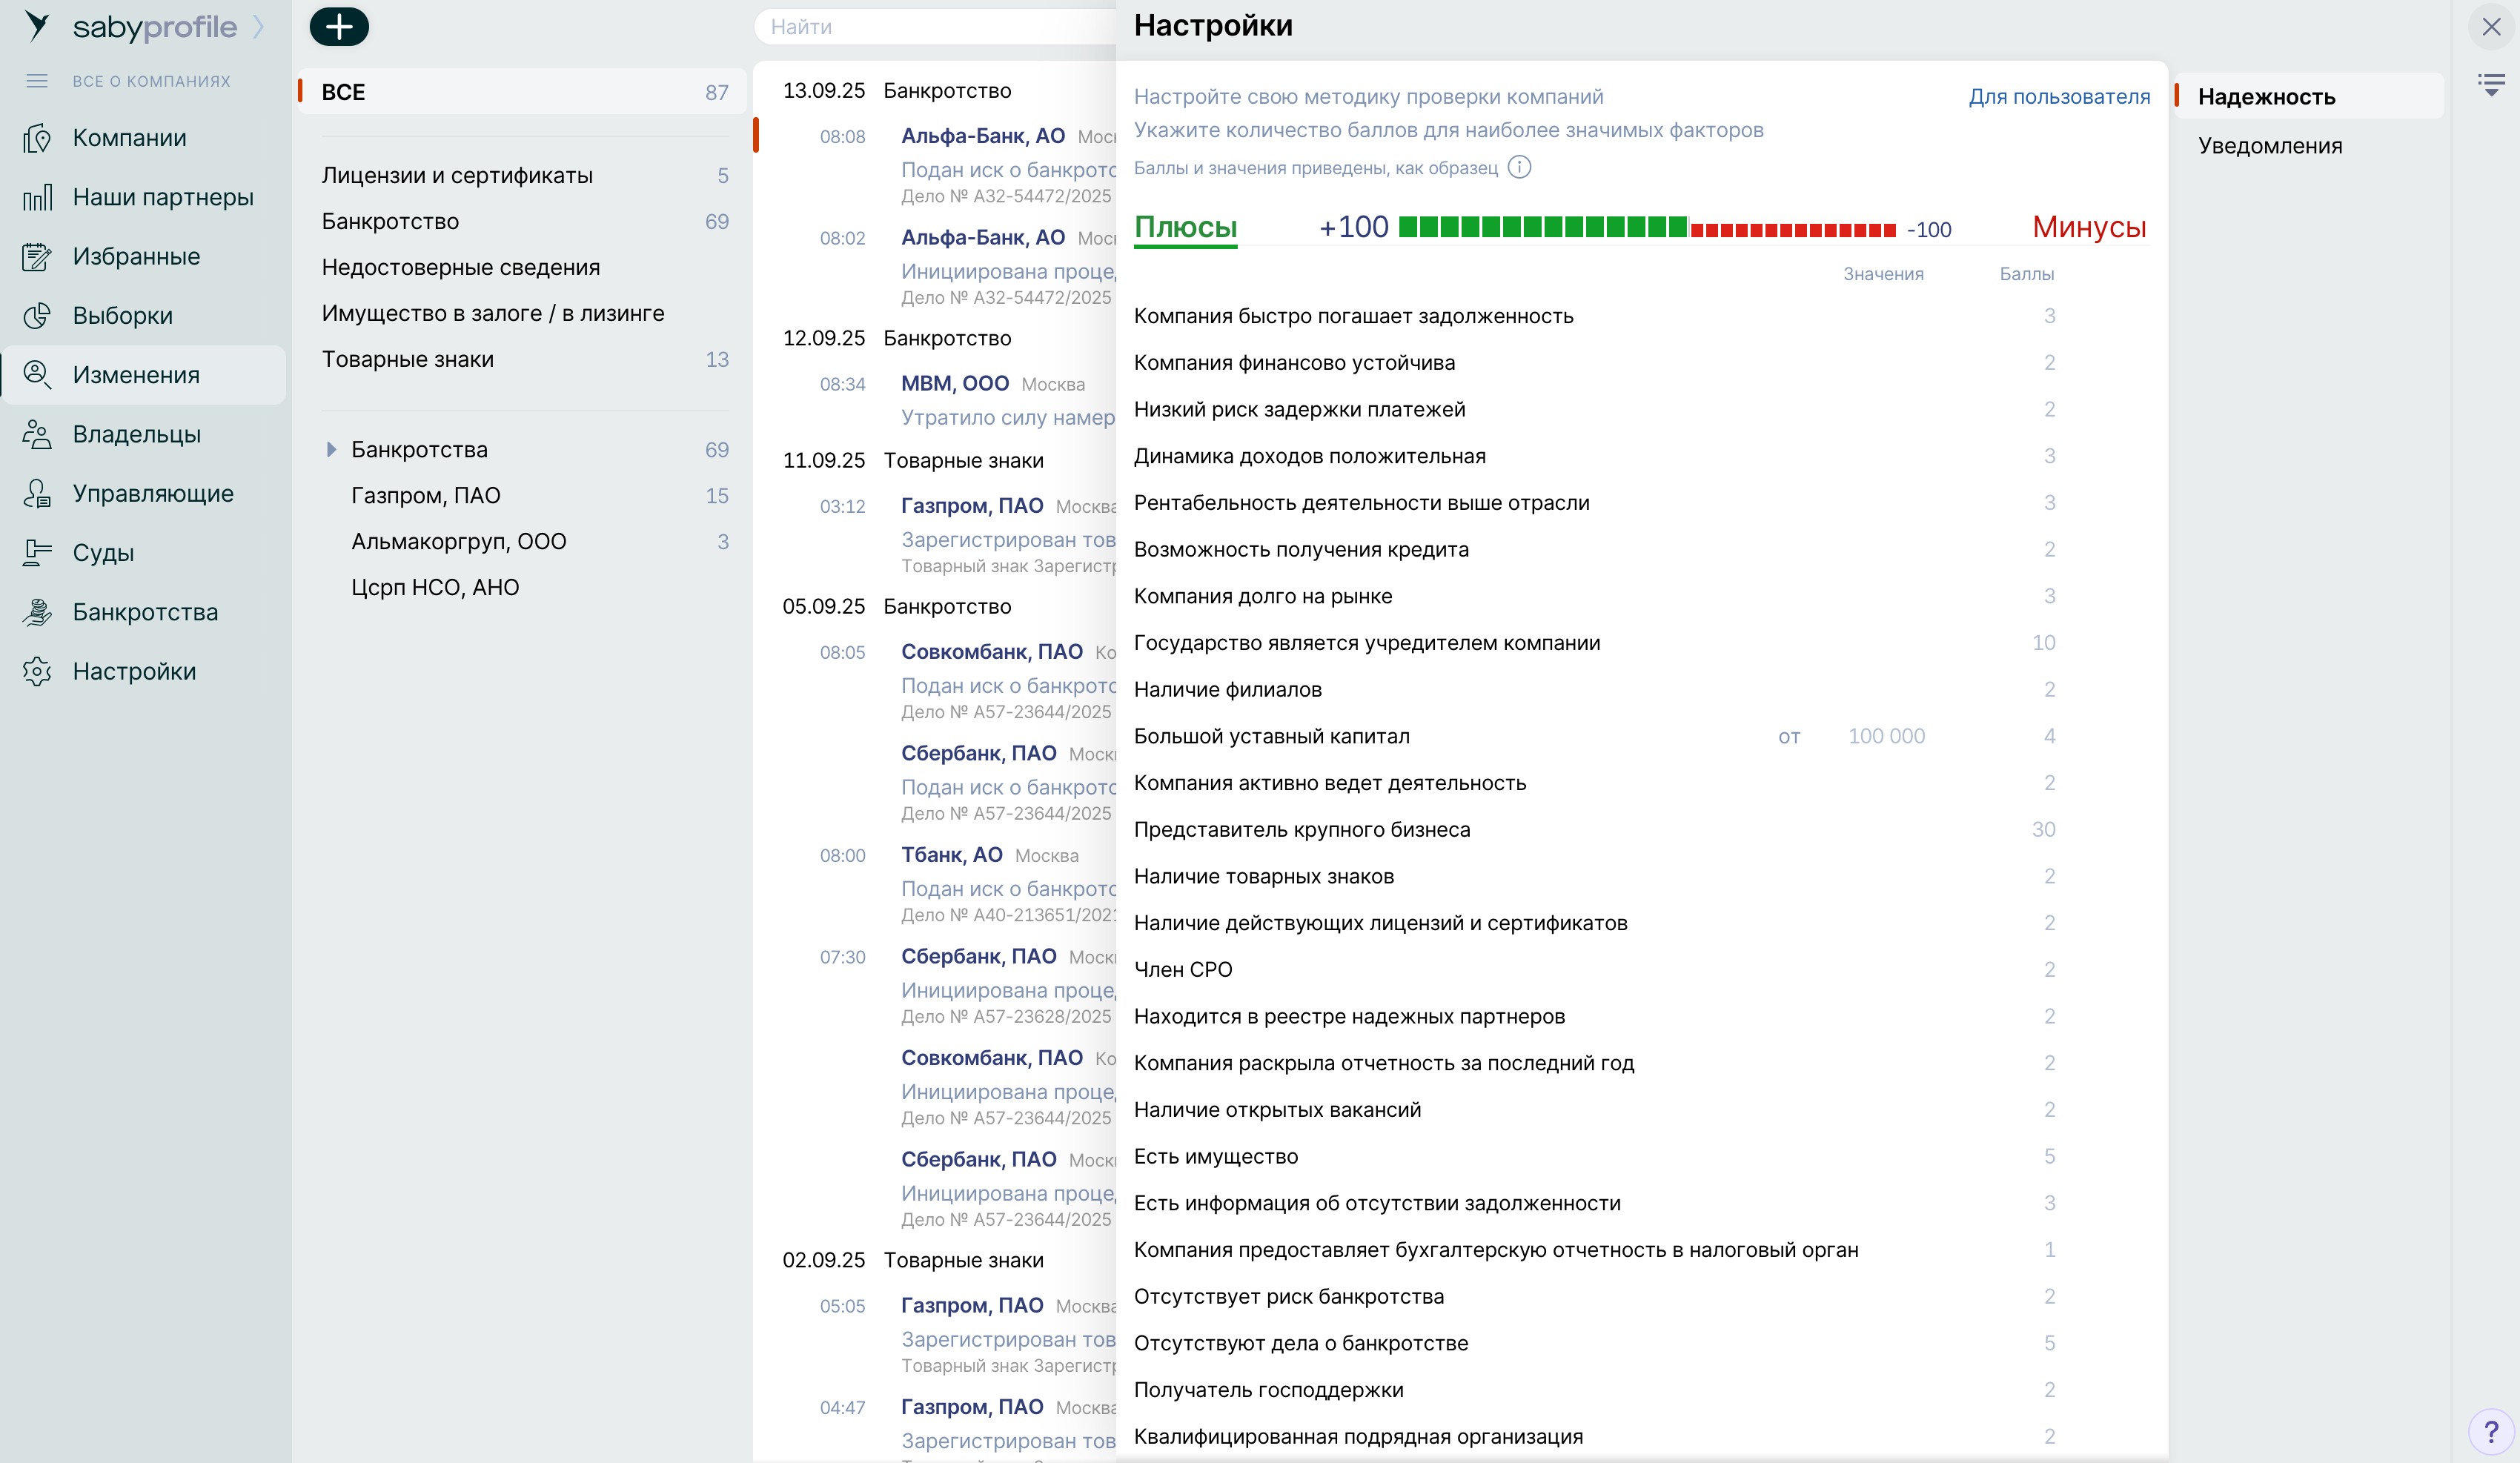Click the Компании sidebar icon
Viewport: 2520px width, 1463px height.
point(37,138)
